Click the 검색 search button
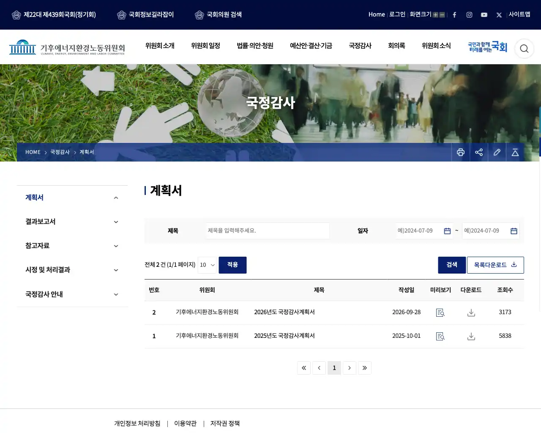Image resolution: width=541 pixels, height=433 pixels. tap(452, 265)
